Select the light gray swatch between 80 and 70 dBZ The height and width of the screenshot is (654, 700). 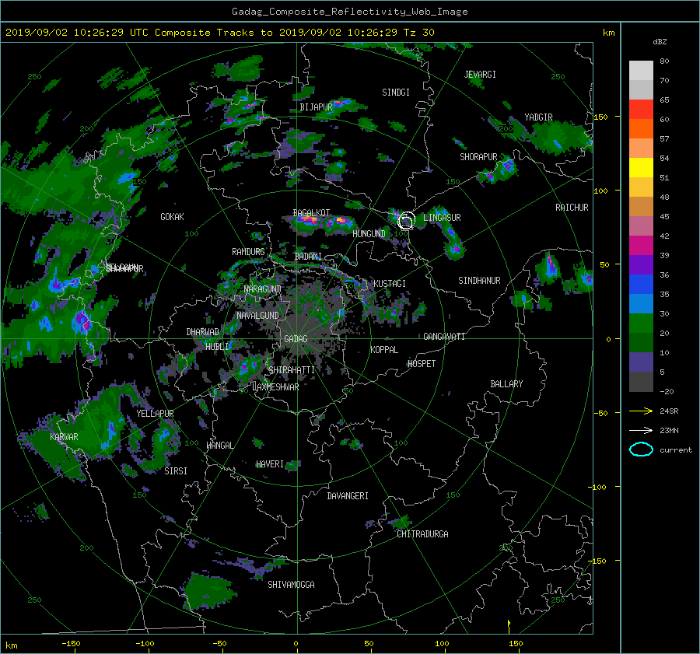click(641, 71)
